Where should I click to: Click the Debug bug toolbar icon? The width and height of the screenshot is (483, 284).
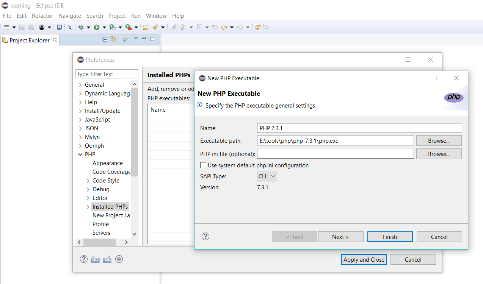tap(81, 27)
